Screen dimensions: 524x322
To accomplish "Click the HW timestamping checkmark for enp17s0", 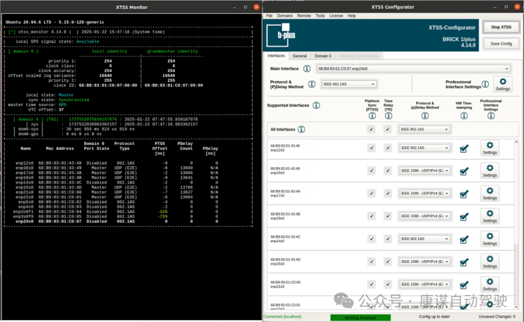I will pyautogui.click(x=464, y=194).
